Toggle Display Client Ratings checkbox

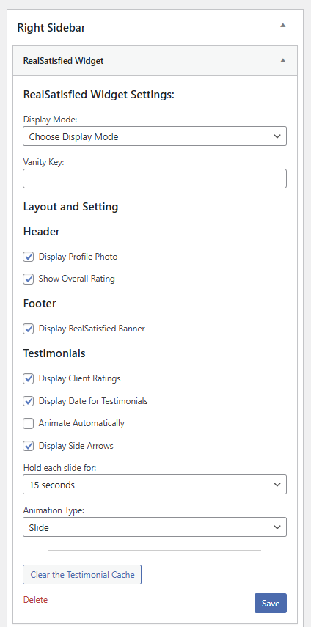[x=29, y=378]
